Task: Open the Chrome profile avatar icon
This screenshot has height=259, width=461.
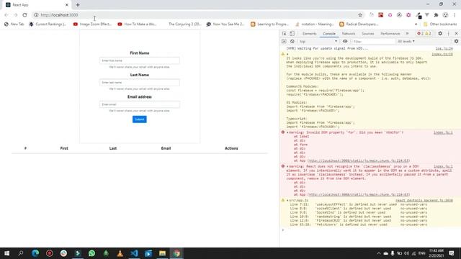Action: tap(445, 15)
